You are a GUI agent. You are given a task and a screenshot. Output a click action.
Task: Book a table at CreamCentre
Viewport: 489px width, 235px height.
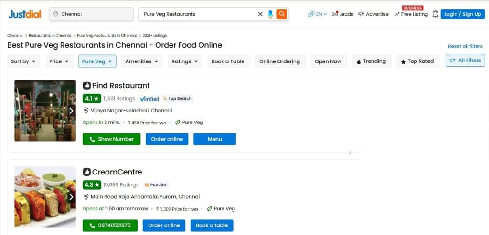pyautogui.click(x=212, y=225)
